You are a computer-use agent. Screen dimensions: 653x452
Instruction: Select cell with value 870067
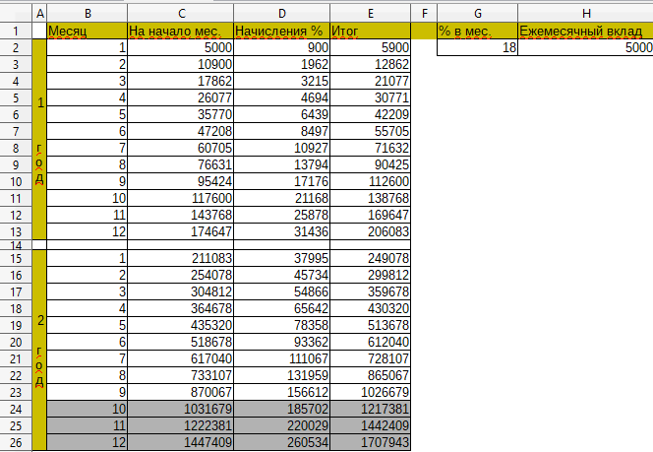181,392
